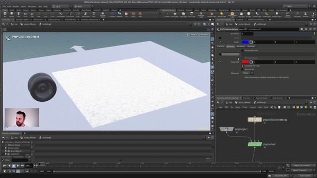Viewport: 317px width, 178px height.
Task: Open the Response dropdown
Action: click(247, 73)
